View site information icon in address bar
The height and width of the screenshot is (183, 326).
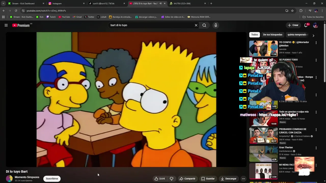tap(23, 11)
